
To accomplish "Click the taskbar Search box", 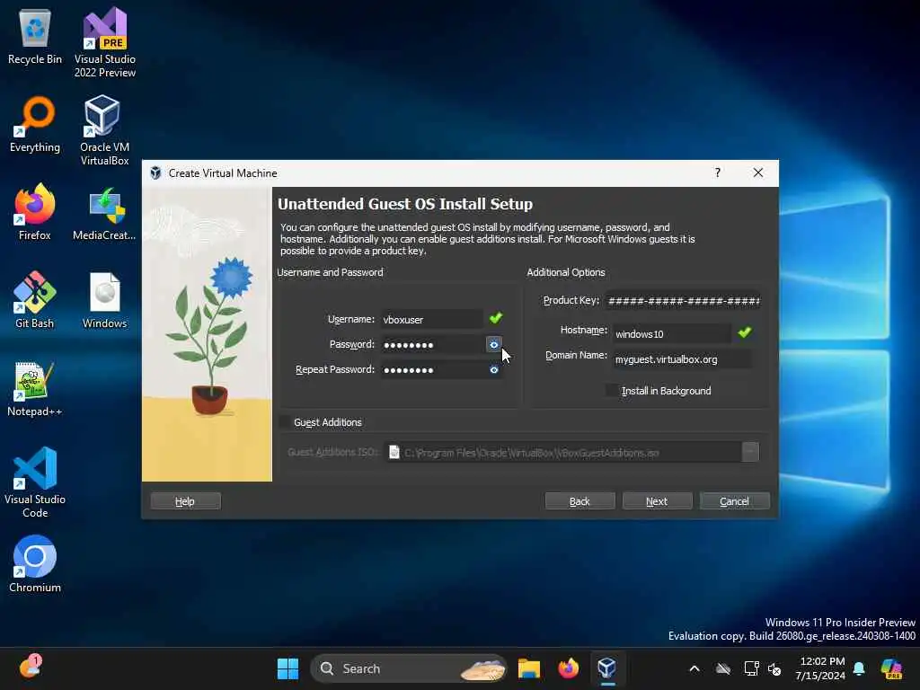I will click(409, 668).
